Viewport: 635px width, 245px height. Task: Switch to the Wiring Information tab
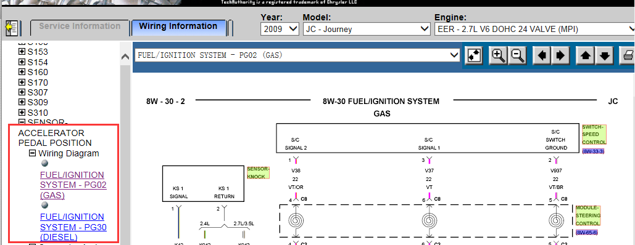click(x=178, y=26)
